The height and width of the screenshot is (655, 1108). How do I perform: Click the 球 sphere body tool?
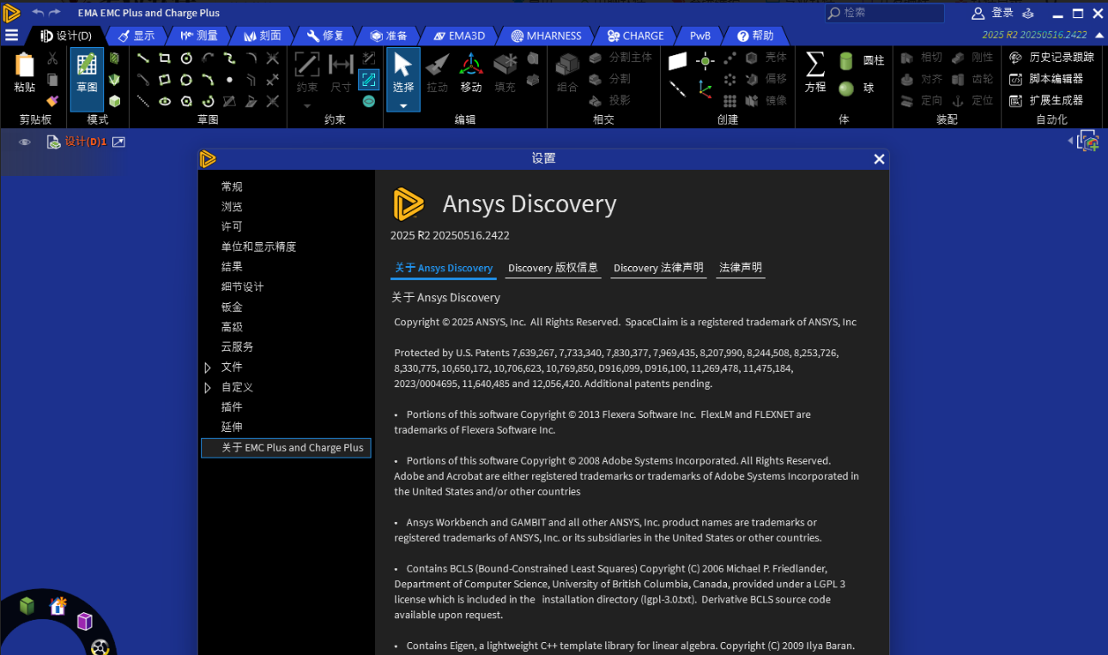(x=857, y=88)
